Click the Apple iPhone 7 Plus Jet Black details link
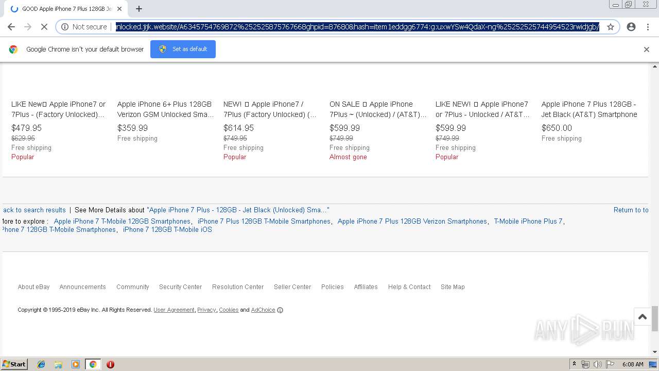The width and height of the screenshot is (659, 371). (x=238, y=210)
